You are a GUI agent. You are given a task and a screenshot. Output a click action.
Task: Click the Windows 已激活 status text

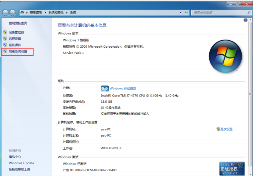(x=75, y=164)
